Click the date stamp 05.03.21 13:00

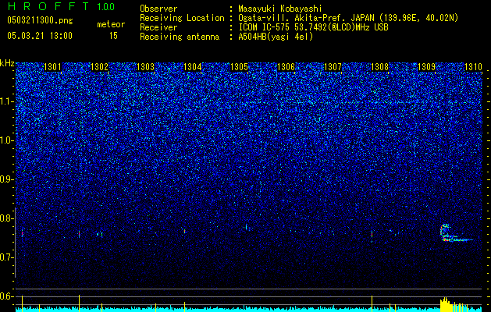click(40, 36)
